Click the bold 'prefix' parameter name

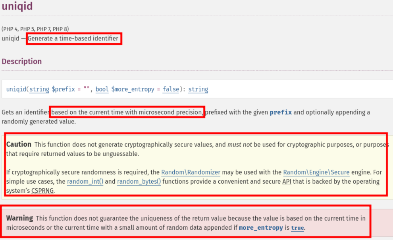pos(281,112)
